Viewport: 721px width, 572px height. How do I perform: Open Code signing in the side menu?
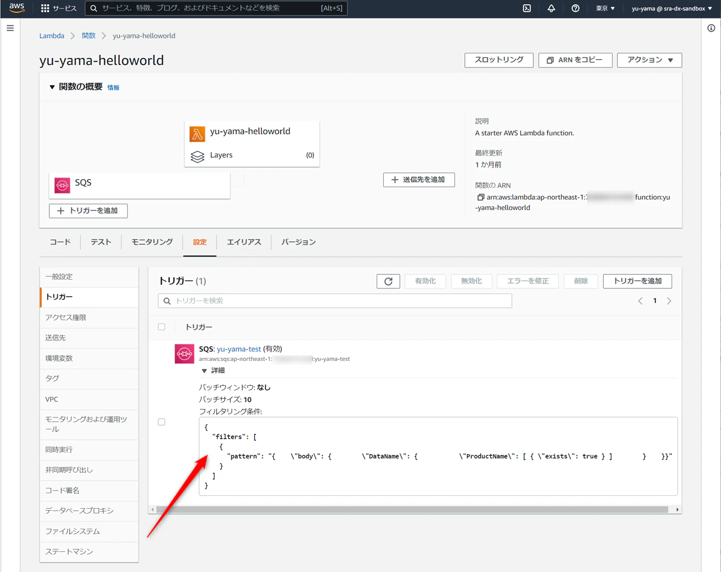(89, 491)
